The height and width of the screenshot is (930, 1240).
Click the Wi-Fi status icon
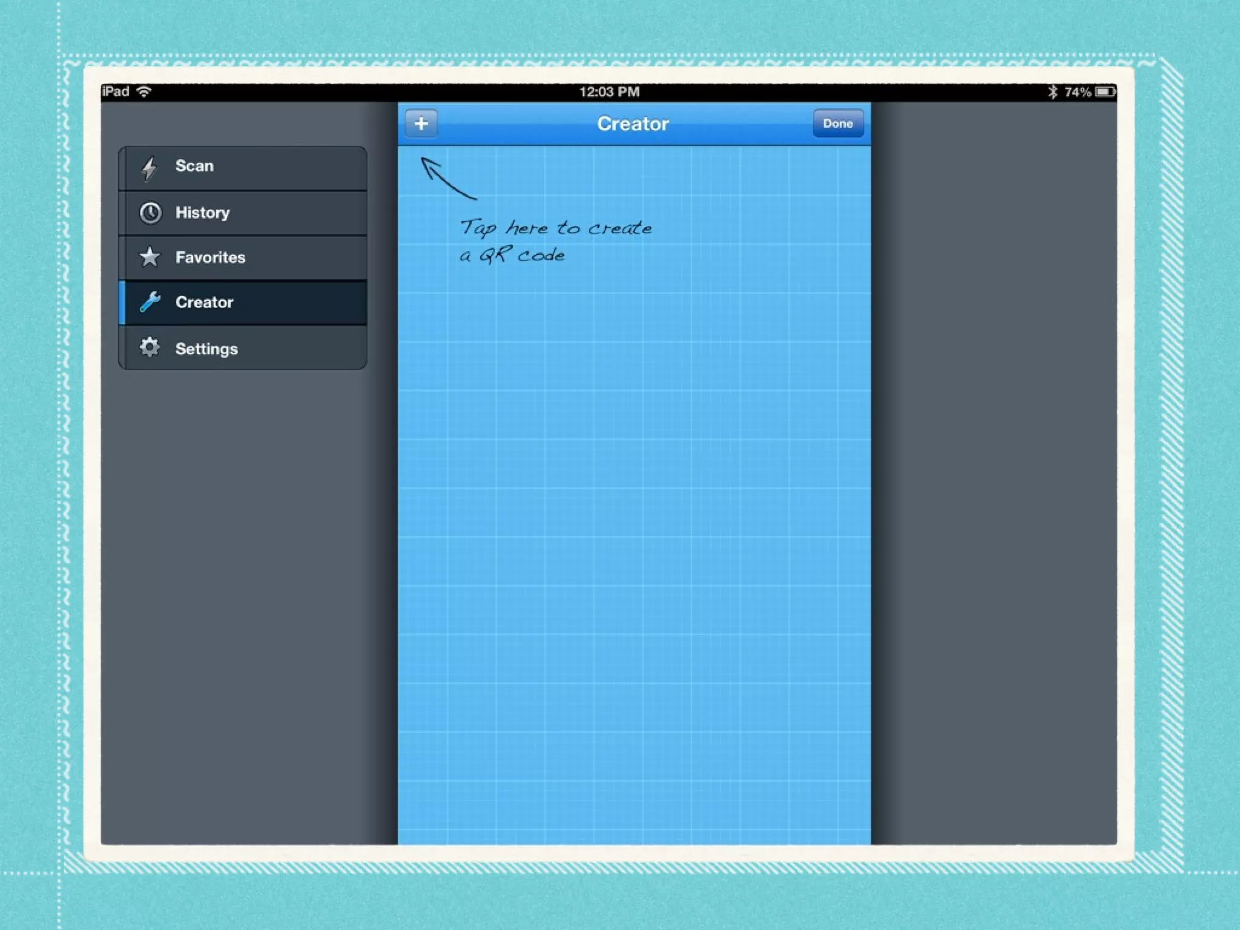144,91
